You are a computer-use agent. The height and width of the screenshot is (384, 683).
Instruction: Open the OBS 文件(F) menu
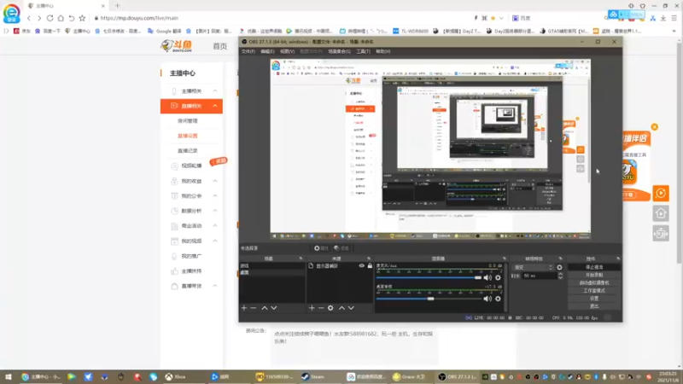coord(248,51)
